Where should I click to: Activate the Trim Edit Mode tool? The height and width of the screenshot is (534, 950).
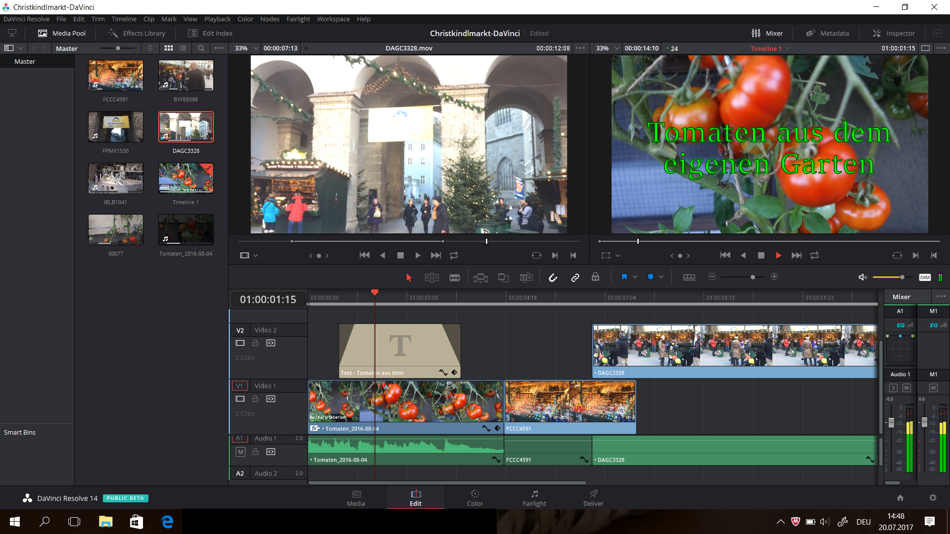[431, 277]
